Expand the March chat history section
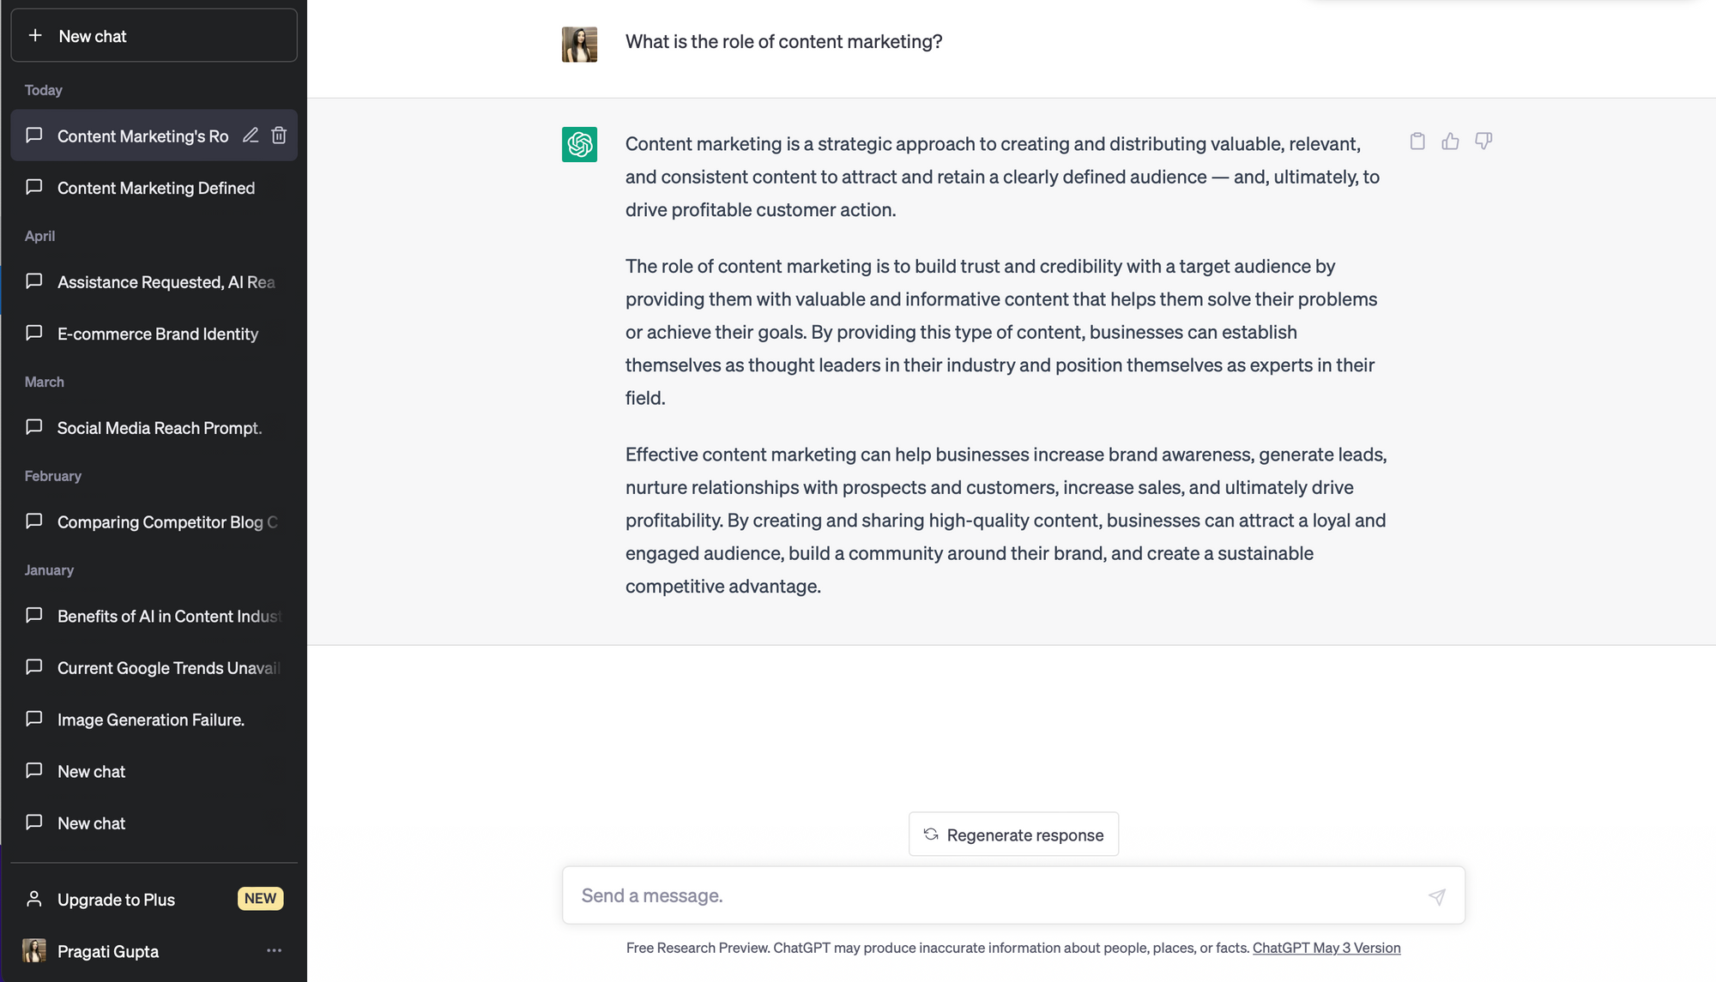The height and width of the screenshot is (982, 1716). click(x=44, y=382)
